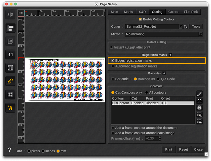Open the Mirror dropdown menu

click(x=163, y=34)
